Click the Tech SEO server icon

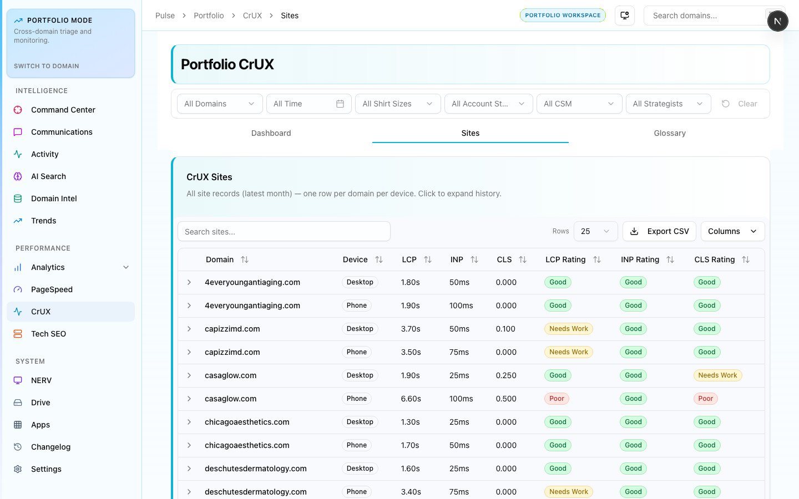click(18, 334)
